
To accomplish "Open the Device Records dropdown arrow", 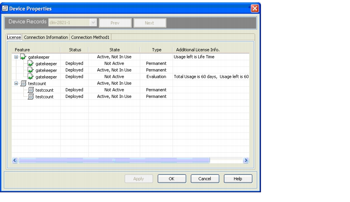I will point(93,23).
